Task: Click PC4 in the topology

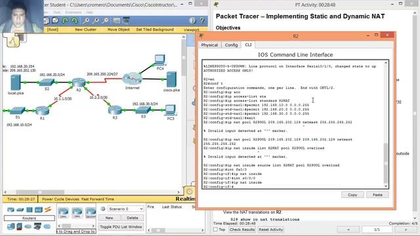Action: pos(160,60)
